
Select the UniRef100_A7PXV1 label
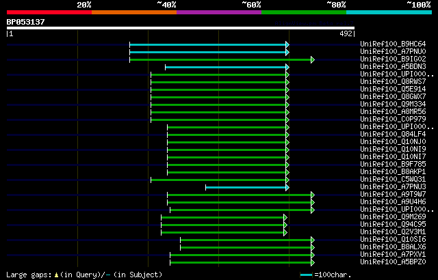(393, 255)
